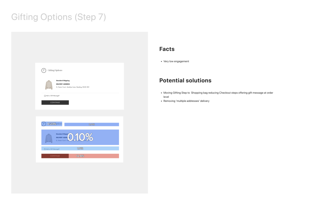Select the Standard Shipping text in the top mockup
The width and height of the screenshot is (318, 204).
click(x=63, y=80)
